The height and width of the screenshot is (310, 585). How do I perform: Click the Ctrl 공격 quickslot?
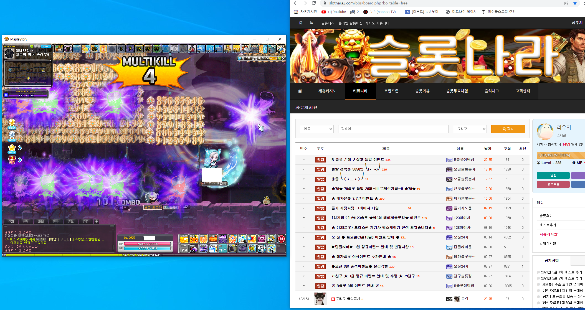[x=184, y=248]
